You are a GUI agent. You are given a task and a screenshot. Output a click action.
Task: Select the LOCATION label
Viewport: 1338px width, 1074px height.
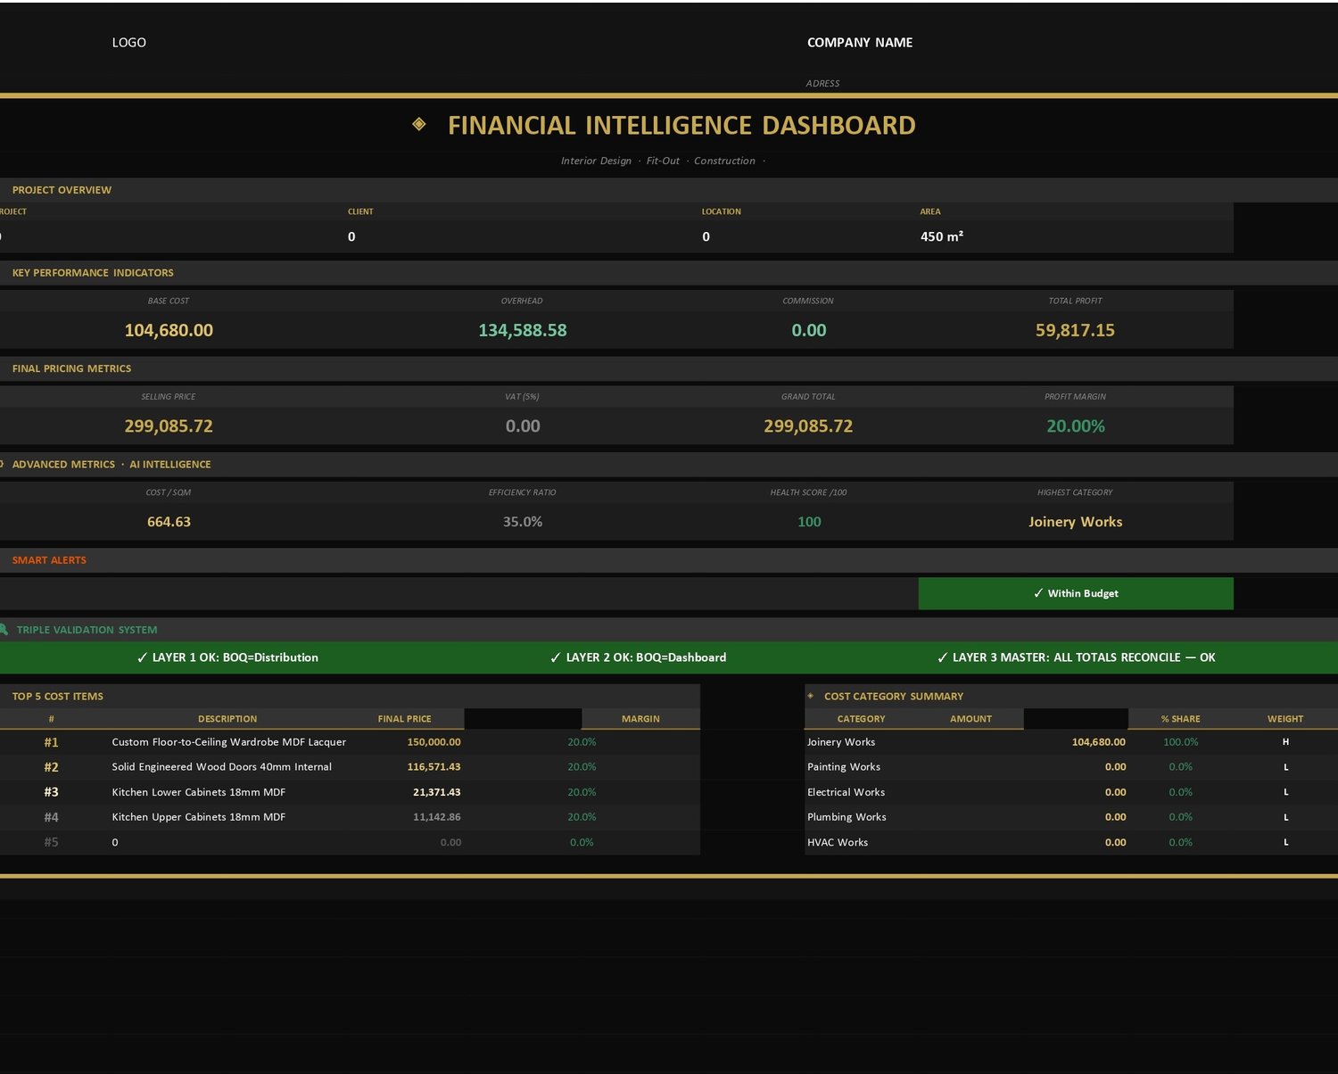click(x=721, y=211)
